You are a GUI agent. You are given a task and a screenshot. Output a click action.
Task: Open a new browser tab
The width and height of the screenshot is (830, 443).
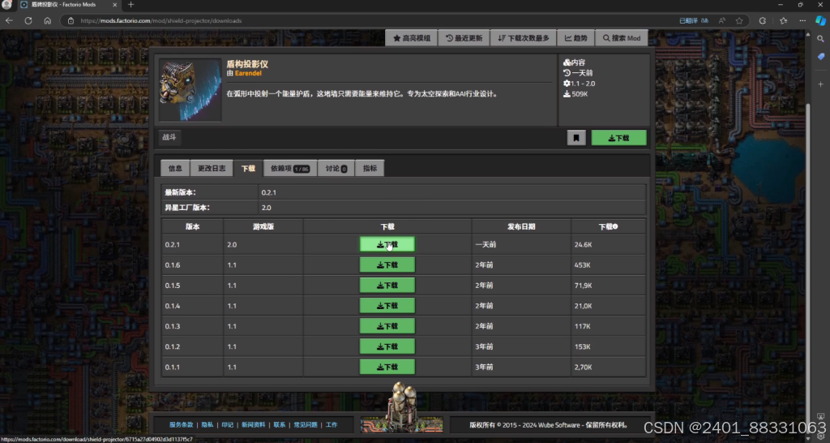130,5
